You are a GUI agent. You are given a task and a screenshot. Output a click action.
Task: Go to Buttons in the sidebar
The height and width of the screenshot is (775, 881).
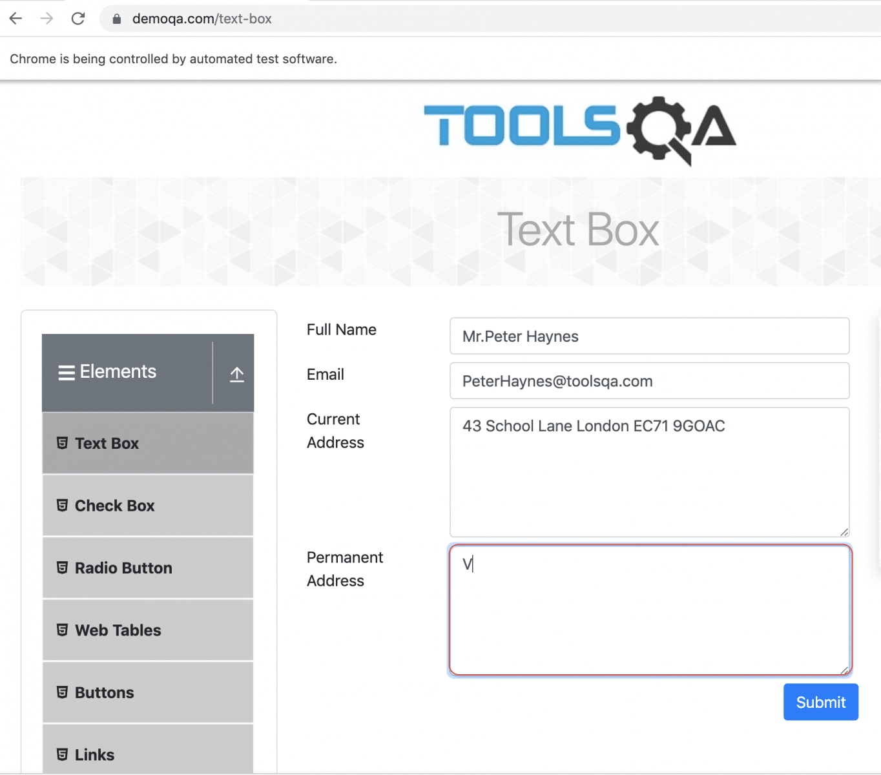pyautogui.click(x=104, y=693)
